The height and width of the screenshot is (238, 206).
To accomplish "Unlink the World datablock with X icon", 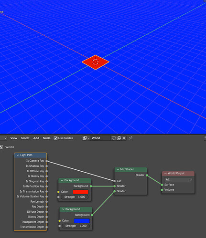I will click(x=124, y=138).
